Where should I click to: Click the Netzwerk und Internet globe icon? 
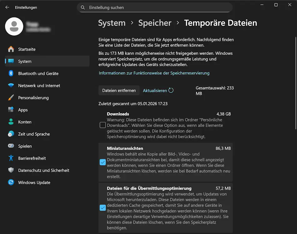[x=11, y=86]
